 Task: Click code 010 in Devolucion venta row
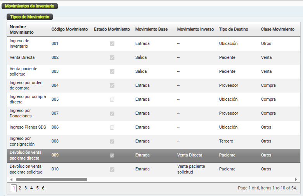coord(55,169)
